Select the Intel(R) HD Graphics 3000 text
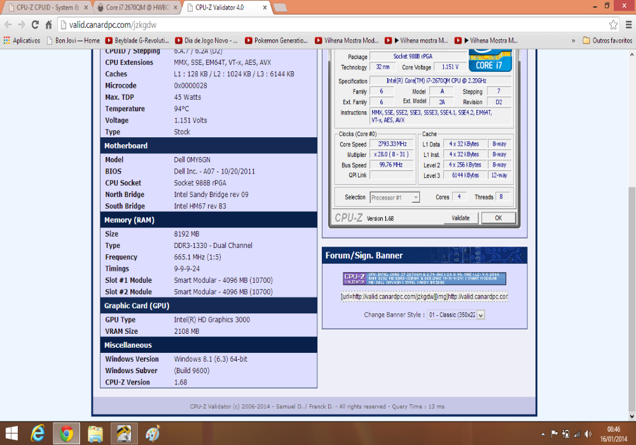636x445 pixels. [212, 320]
